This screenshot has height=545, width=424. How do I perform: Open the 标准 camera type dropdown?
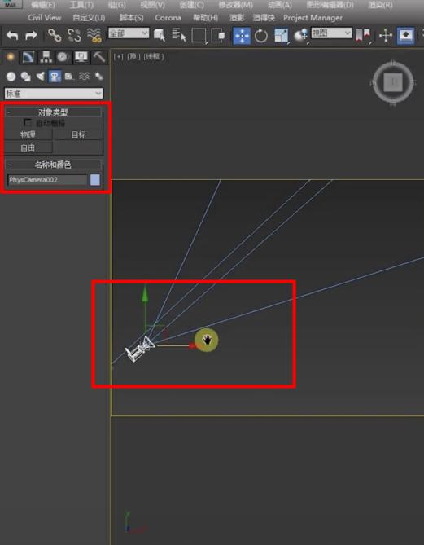(54, 94)
